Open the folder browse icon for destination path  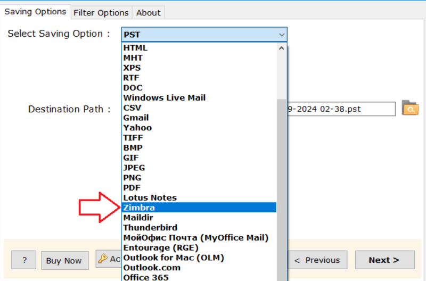pyautogui.click(x=410, y=108)
